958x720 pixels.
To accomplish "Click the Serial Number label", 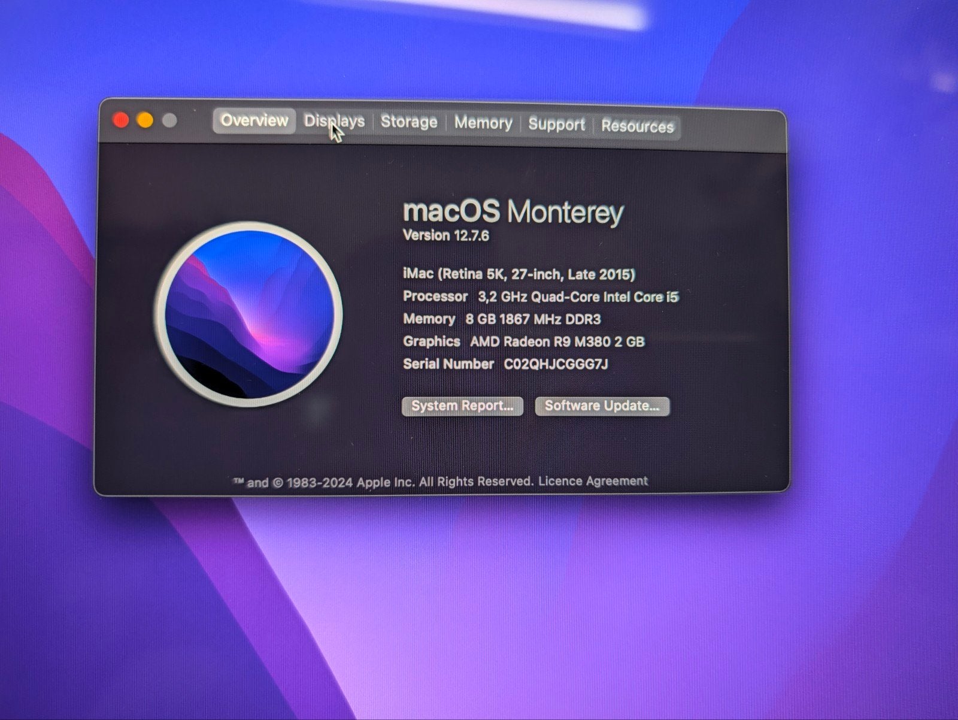I will [x=448, y=364].
